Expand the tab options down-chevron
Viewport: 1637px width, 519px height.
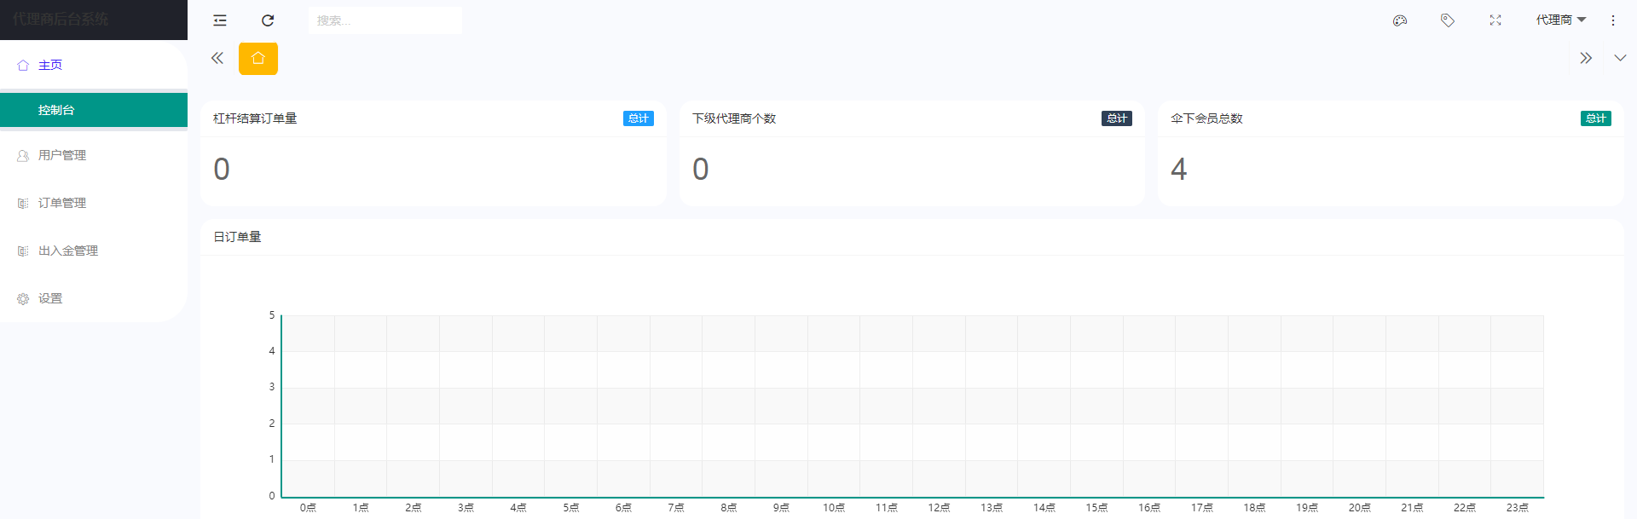point(1620,58)
